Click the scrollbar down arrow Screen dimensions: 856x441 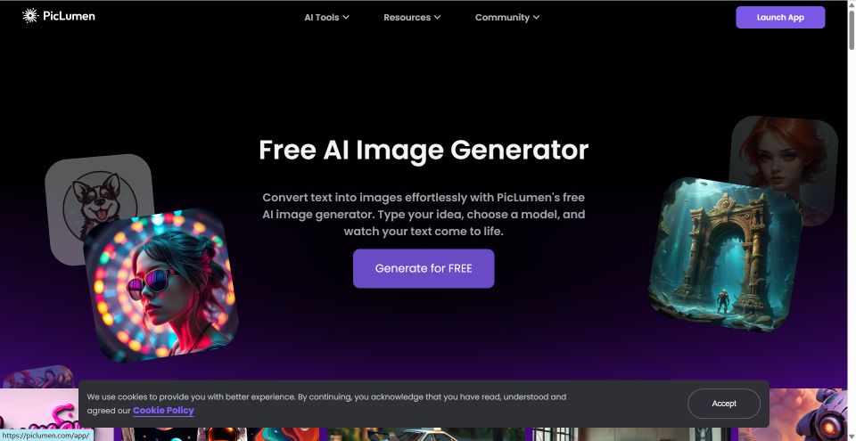pos(852,436)
